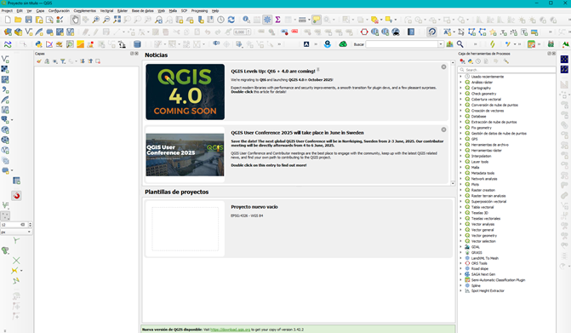Click the Identify Features info icon

coord(247,20)
